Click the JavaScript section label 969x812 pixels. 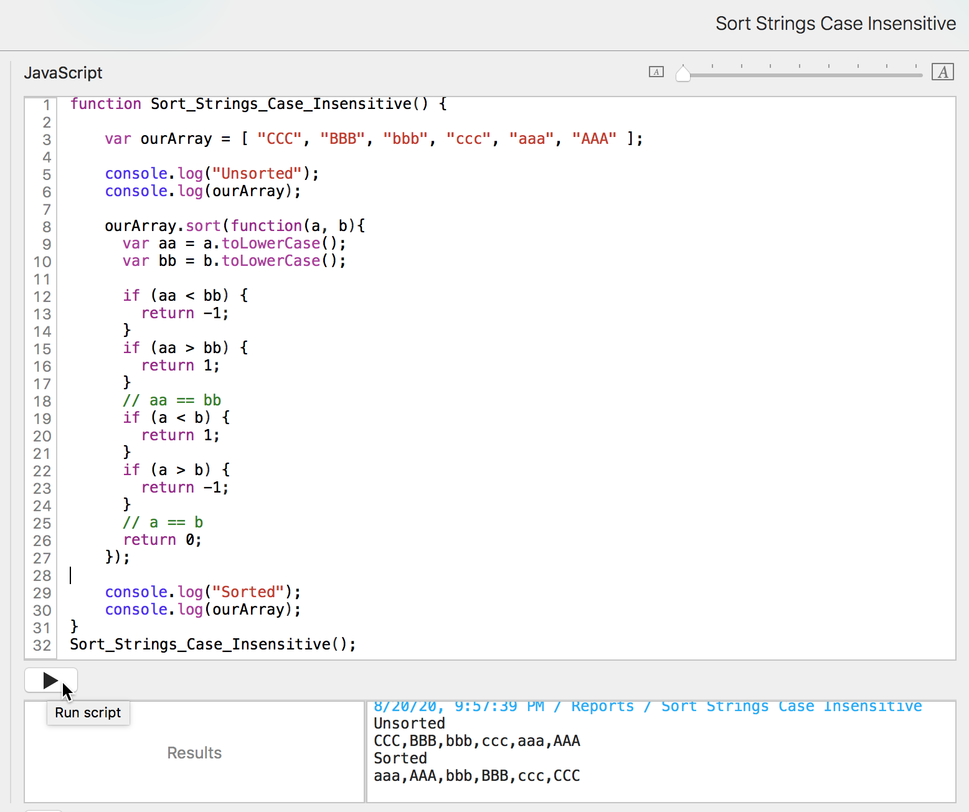pyautogui.click(x=63, y=73)
